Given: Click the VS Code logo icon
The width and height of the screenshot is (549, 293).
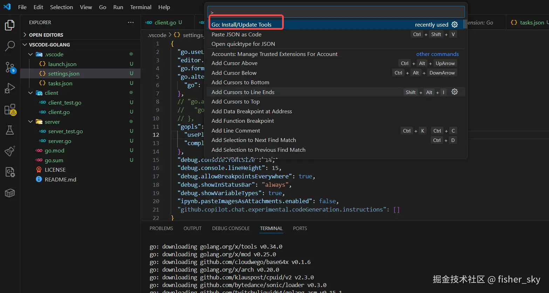Looking at the screenshot, I should pyautogui.click(x=7, y=7).
